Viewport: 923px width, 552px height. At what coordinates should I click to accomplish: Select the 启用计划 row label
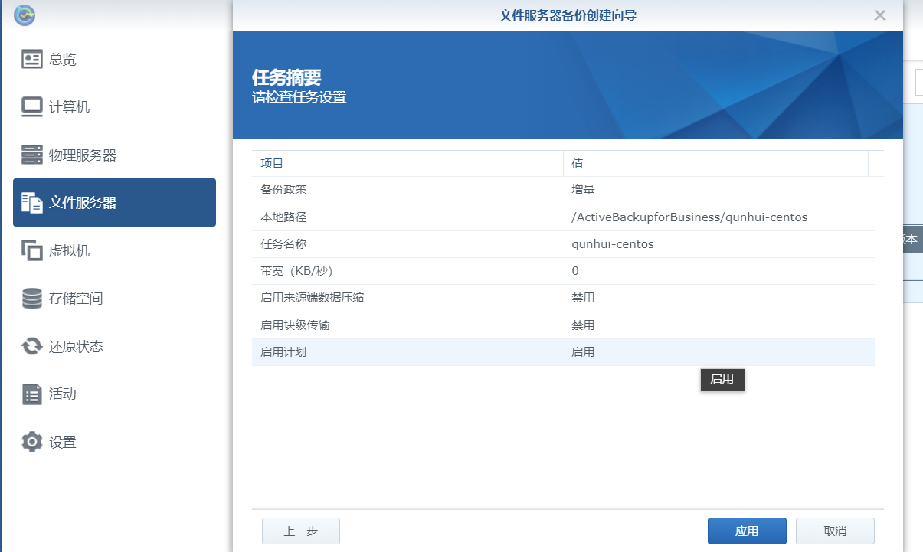[x=283, y=352]
